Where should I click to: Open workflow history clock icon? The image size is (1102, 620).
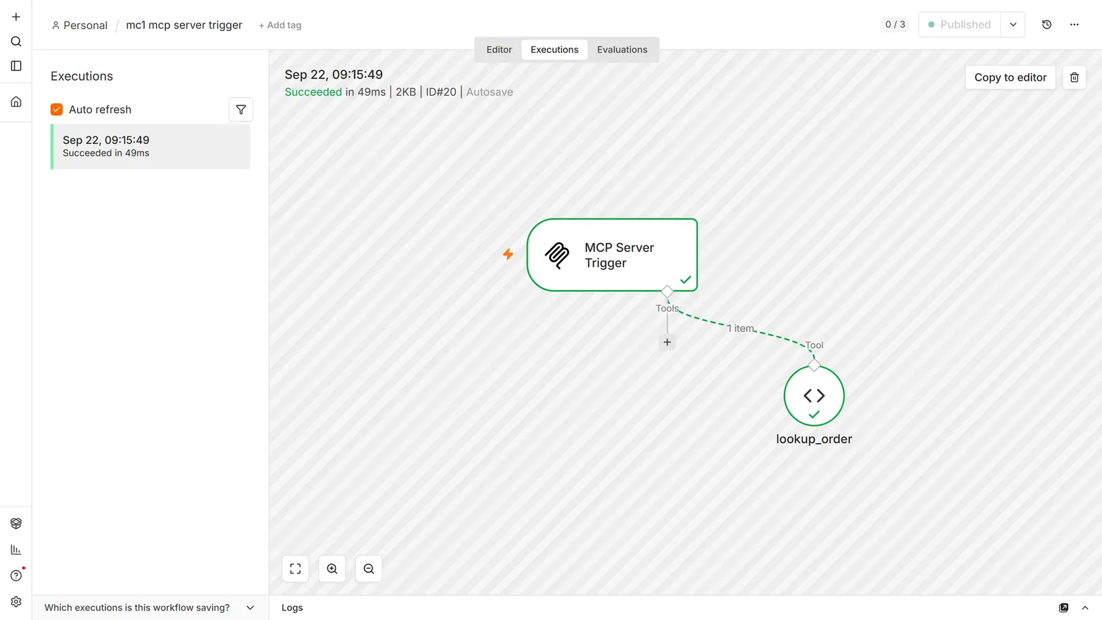pyautogui.click(x=1047, y=25)
